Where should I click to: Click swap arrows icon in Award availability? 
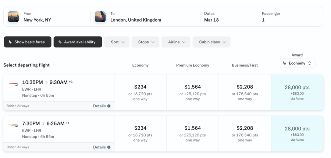pos(60,42)
